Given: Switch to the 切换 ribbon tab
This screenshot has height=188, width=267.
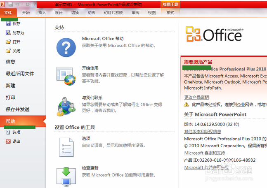Looking at the screenshot, I should [75, 13].
